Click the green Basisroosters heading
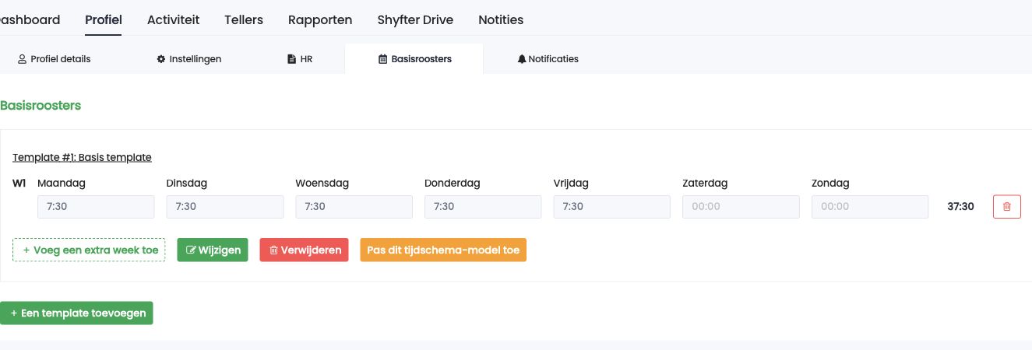The image size is (1032, 350). tap(41, 105)
